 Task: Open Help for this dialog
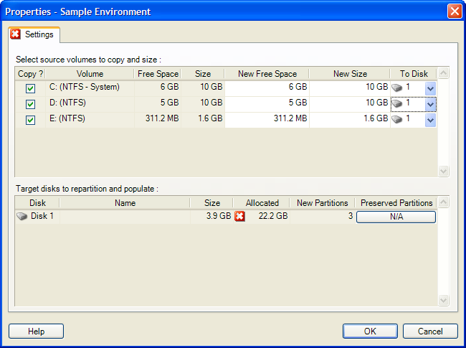tap(36, 331)
